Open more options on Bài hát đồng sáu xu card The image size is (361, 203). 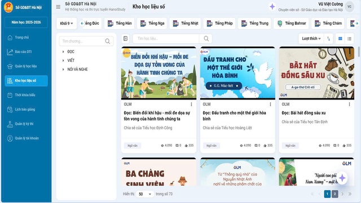click(349, 105)
